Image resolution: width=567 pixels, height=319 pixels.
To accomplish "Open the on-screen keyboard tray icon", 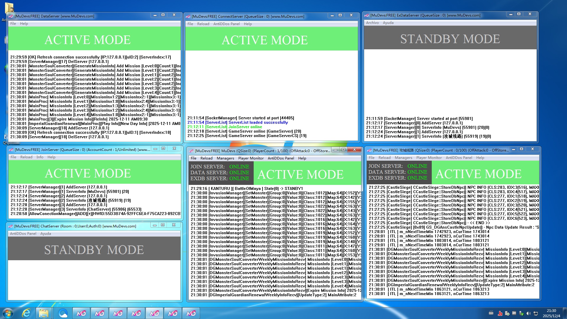I will click(491, 313).
